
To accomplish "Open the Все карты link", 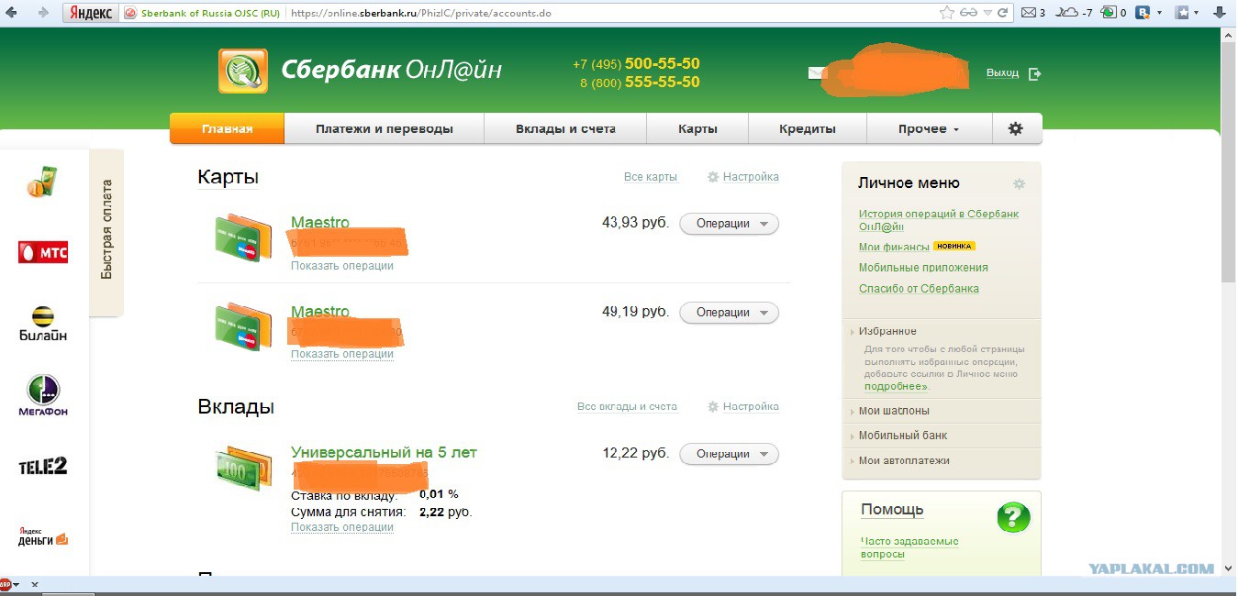I will (x=651, y=177).
